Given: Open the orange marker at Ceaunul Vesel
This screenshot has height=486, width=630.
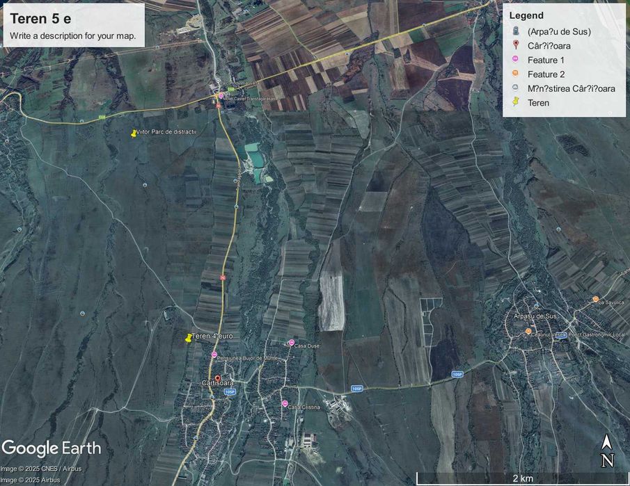Looking at the screenshot, I should tap(528, 331).
